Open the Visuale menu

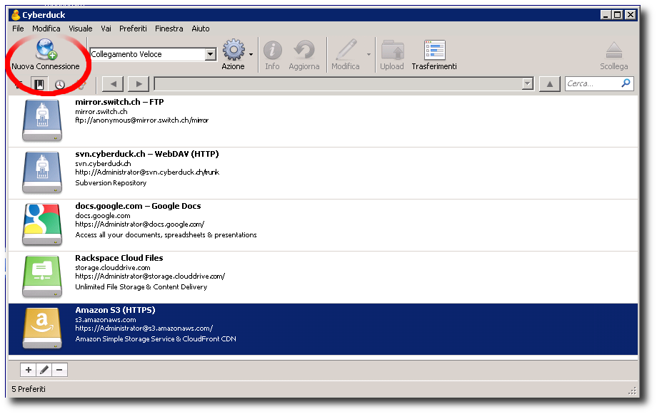pyautogui.click(x=81, y=29)
